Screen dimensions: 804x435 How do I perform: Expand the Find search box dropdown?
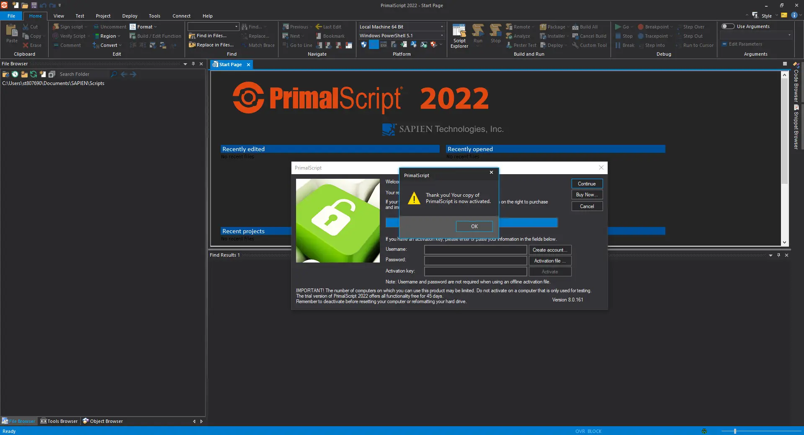tap(237, 27)
